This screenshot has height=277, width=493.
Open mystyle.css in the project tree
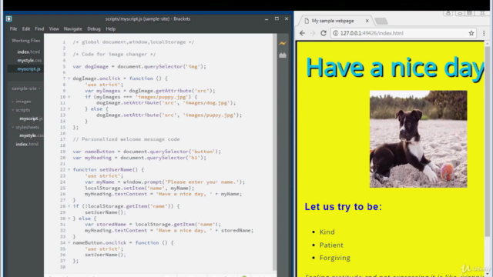tap(32, 135)
